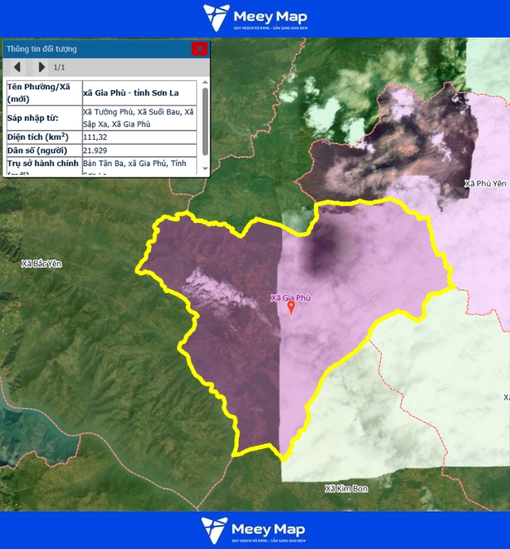Click the red location pin marker
The width and height of the screenshot is (510, 549).
point(291,308)
